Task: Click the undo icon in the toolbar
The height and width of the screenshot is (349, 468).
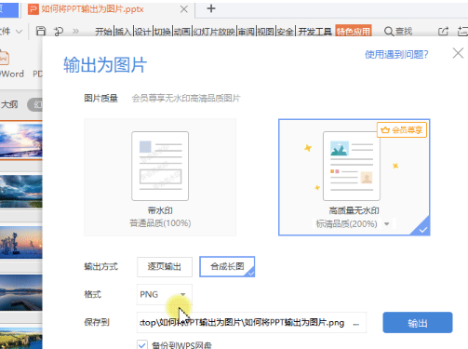Action: 59,32
